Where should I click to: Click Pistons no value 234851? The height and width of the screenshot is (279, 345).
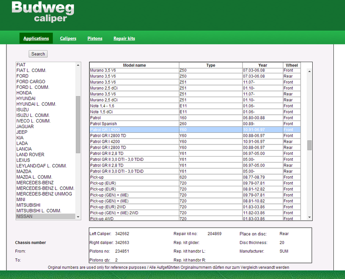pos(122,251)
